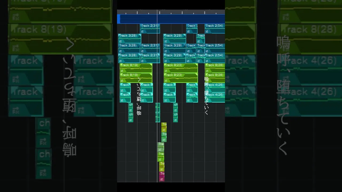This screenshot has height=192, width=342.
Task: Click the bright blue handle left of the blue bar
Action: 118,19
